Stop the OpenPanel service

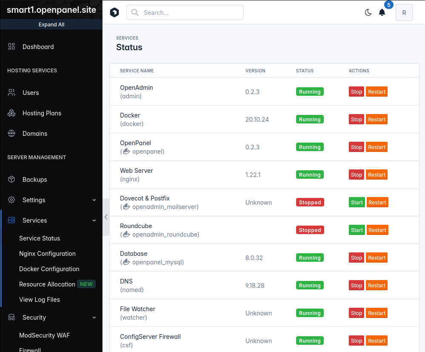tap(356, 147)
